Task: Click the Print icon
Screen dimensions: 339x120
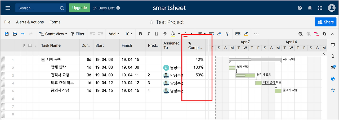Action: click(x=15, y=34)
